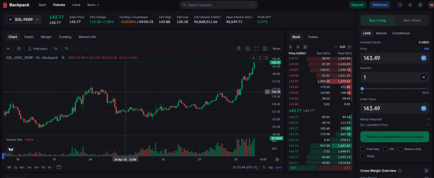Switch to the Market Info tab
434x178 pixels.
[x=87, y=37]
